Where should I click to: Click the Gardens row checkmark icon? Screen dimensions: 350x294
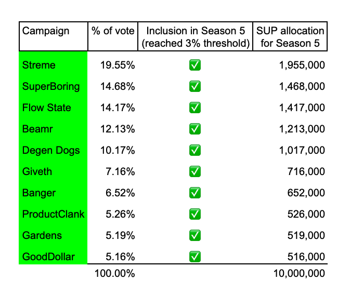195,235
